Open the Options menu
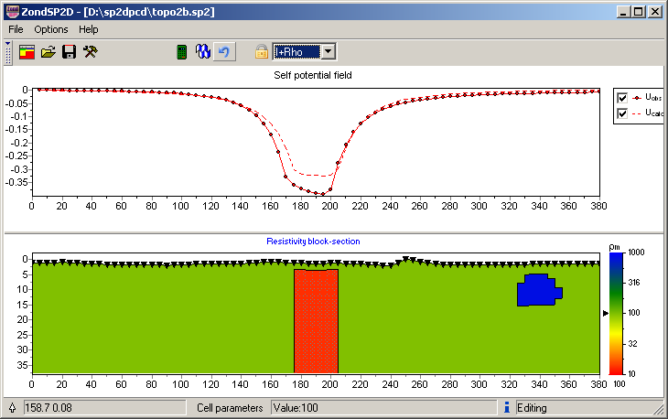668x419 pixels. 50,29
